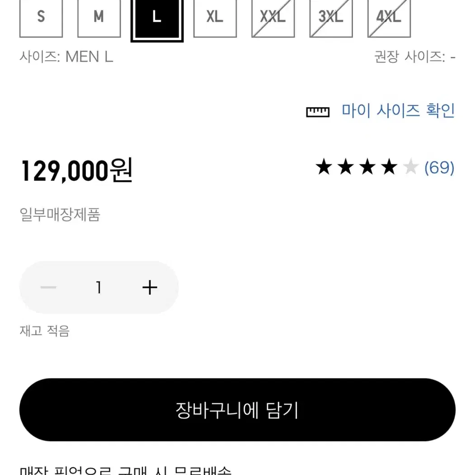Tap the 일부매장제품 label
Viewport: 475px width, 475px height.
click(60, 215)
